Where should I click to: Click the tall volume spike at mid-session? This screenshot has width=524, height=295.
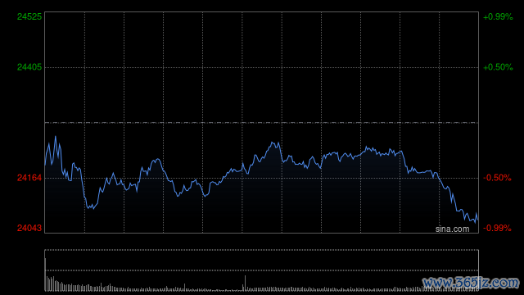246,283
